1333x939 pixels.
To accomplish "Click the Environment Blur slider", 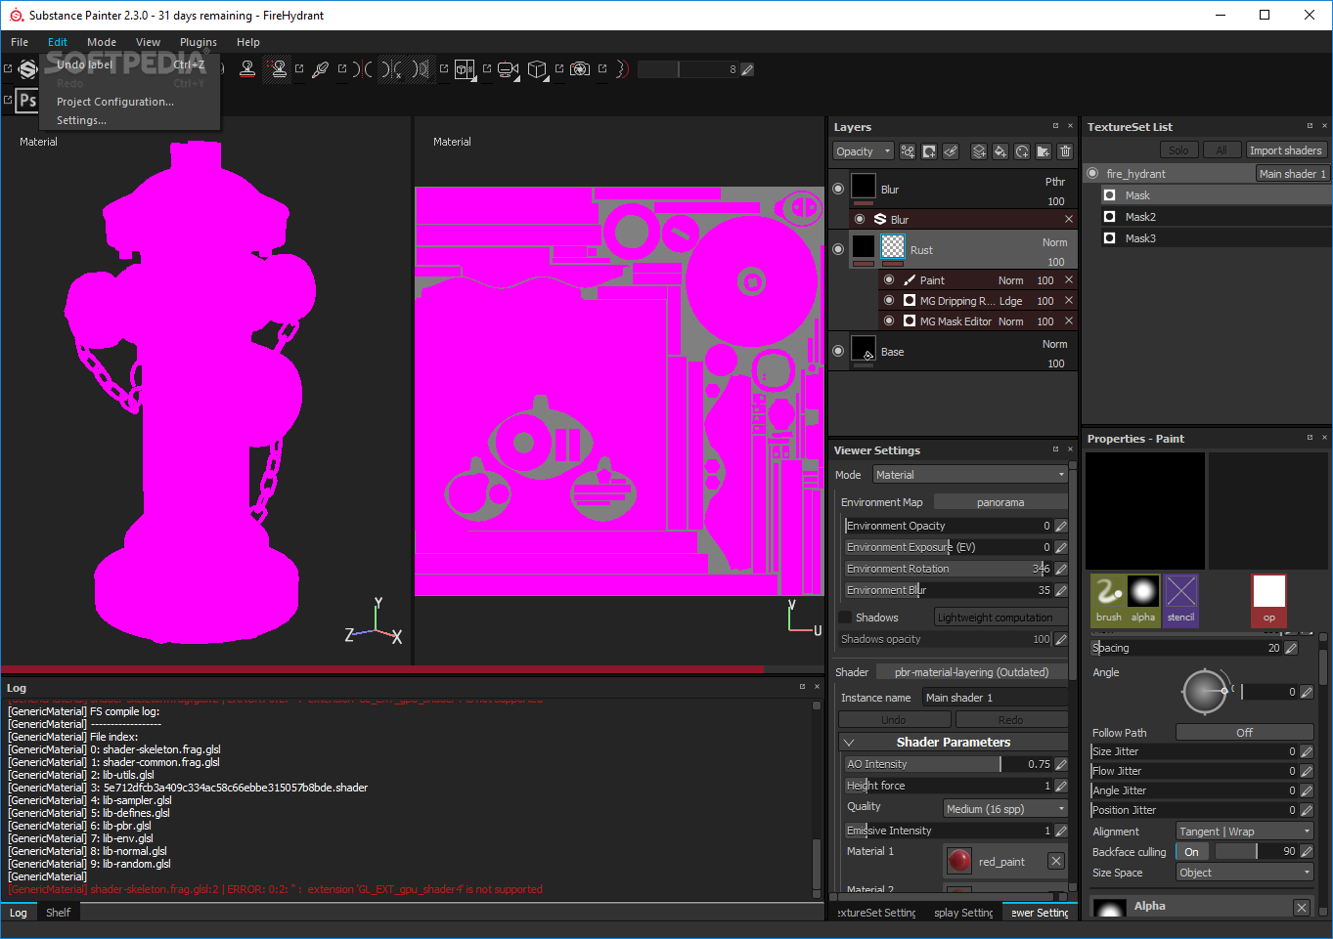I will pos(948,590).
